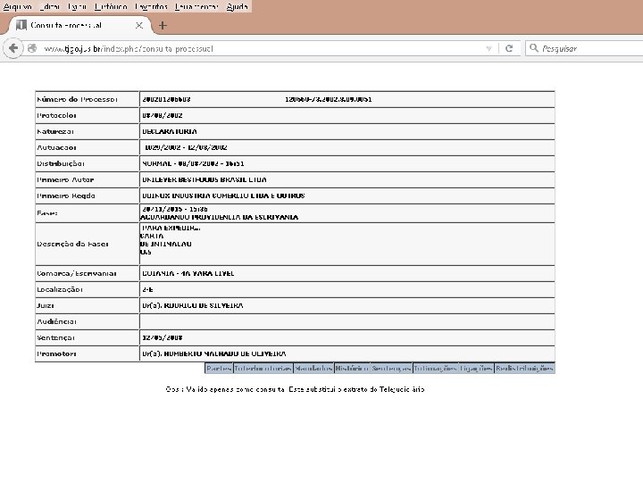
Task: Click the Localização value 2-E
Action: 147,289
